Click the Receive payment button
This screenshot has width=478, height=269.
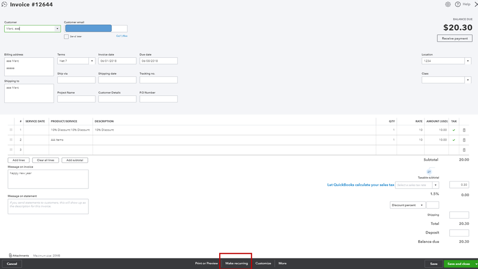[x=455, y=38]
